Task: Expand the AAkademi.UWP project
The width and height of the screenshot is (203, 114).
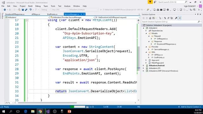Action: point(143,71)
